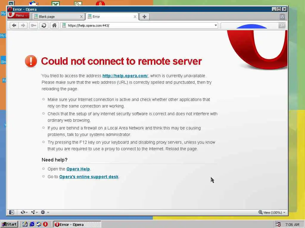This screenshot has width=305, height=228.
Task: Switch to the Blank page tab
Action: coord(58,17)
